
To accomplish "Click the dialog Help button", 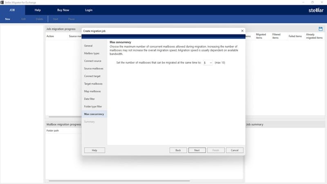I will pyautogui.click(x=94, y=150).
